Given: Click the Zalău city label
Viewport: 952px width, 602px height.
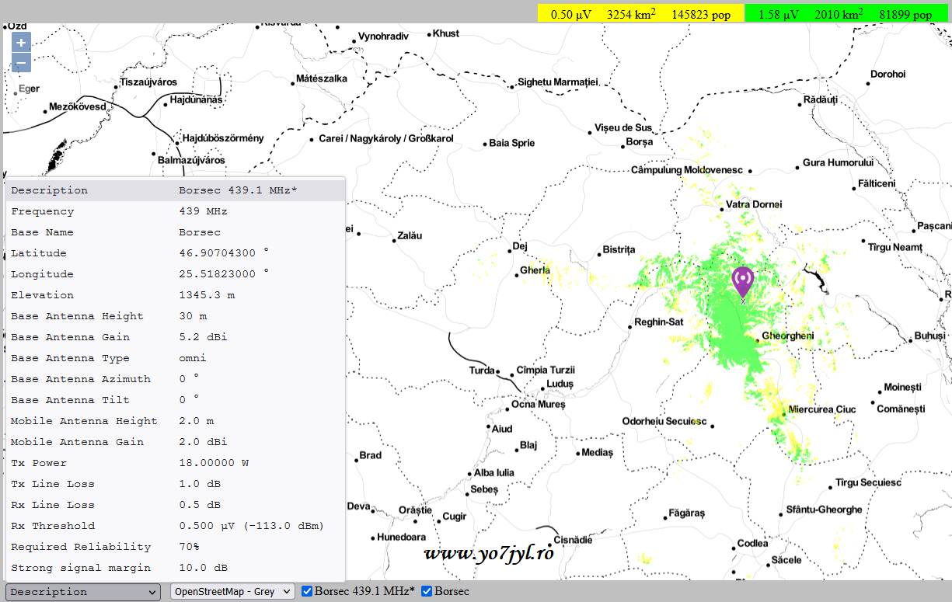Looking at the screenshot, I should click(x=409, y=235).
